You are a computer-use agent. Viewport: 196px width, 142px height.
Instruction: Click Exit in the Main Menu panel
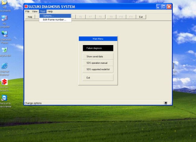click(98, 78)
